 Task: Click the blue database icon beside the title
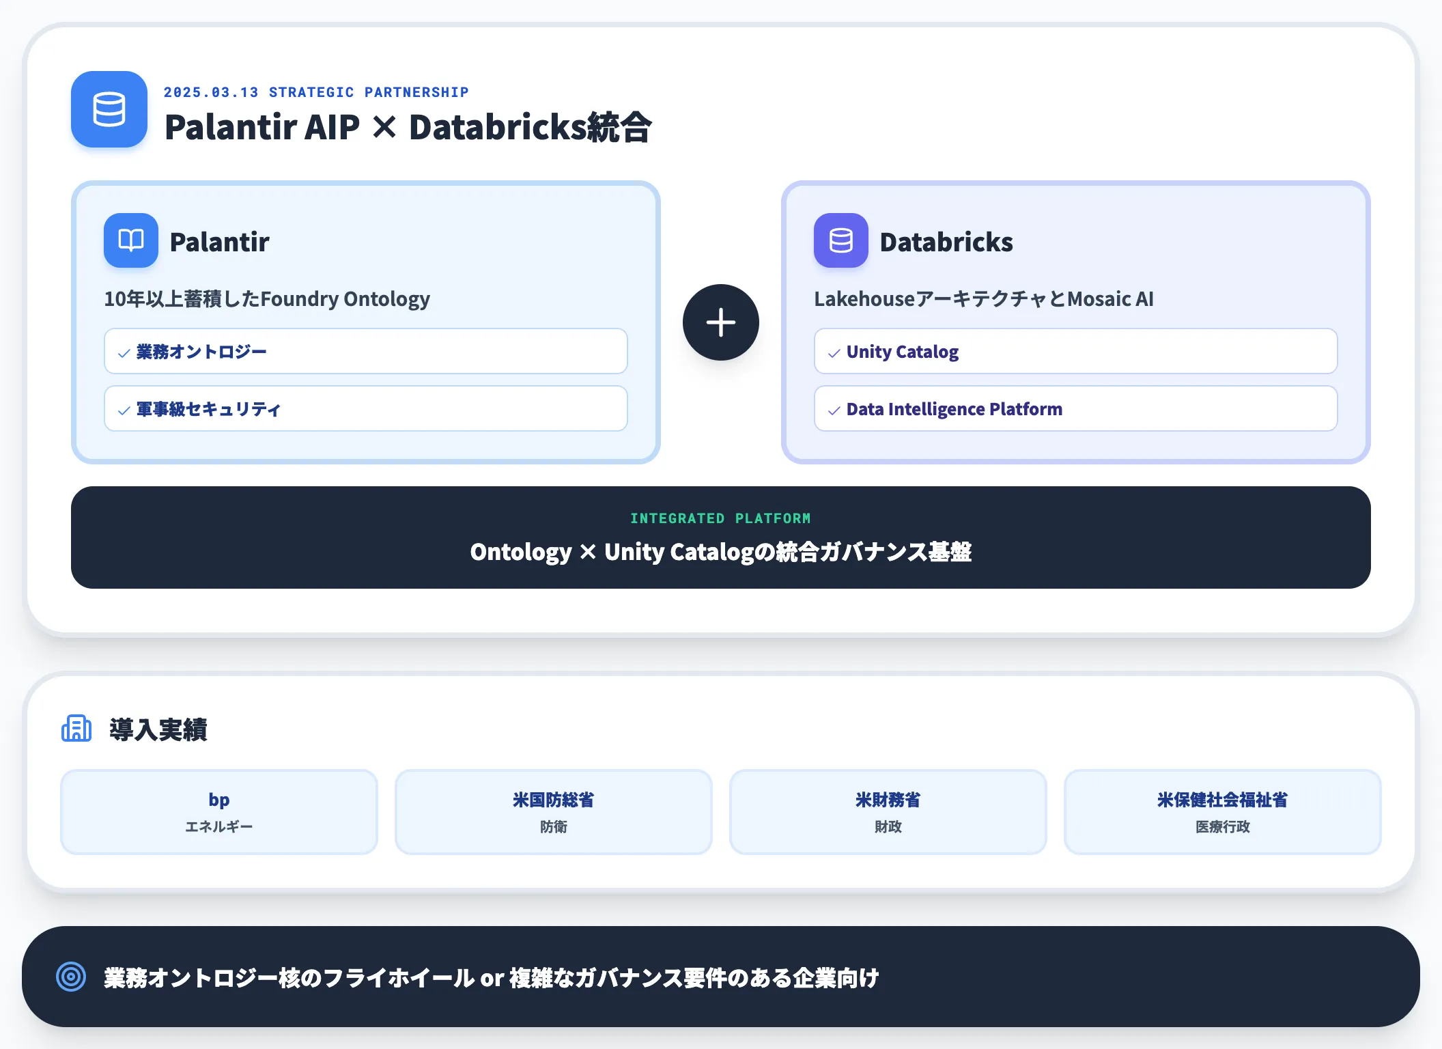[109, 109]
